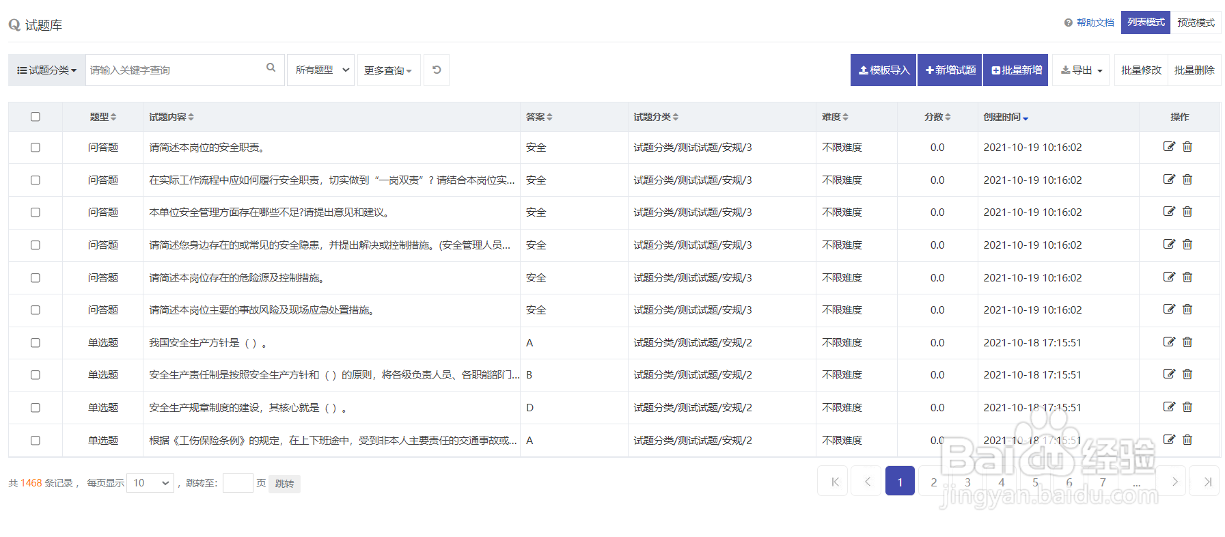Edit the question 在实际工作流程中应如何履行安全职责
Image resolution: width=1225 pixels, height=537 pixels.
click(x=1169, y=179)
